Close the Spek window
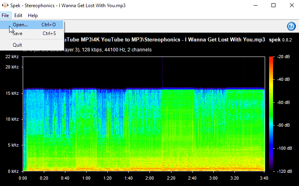Image resolution: width=299 pixels, height=186 pixels. point(291,5)
